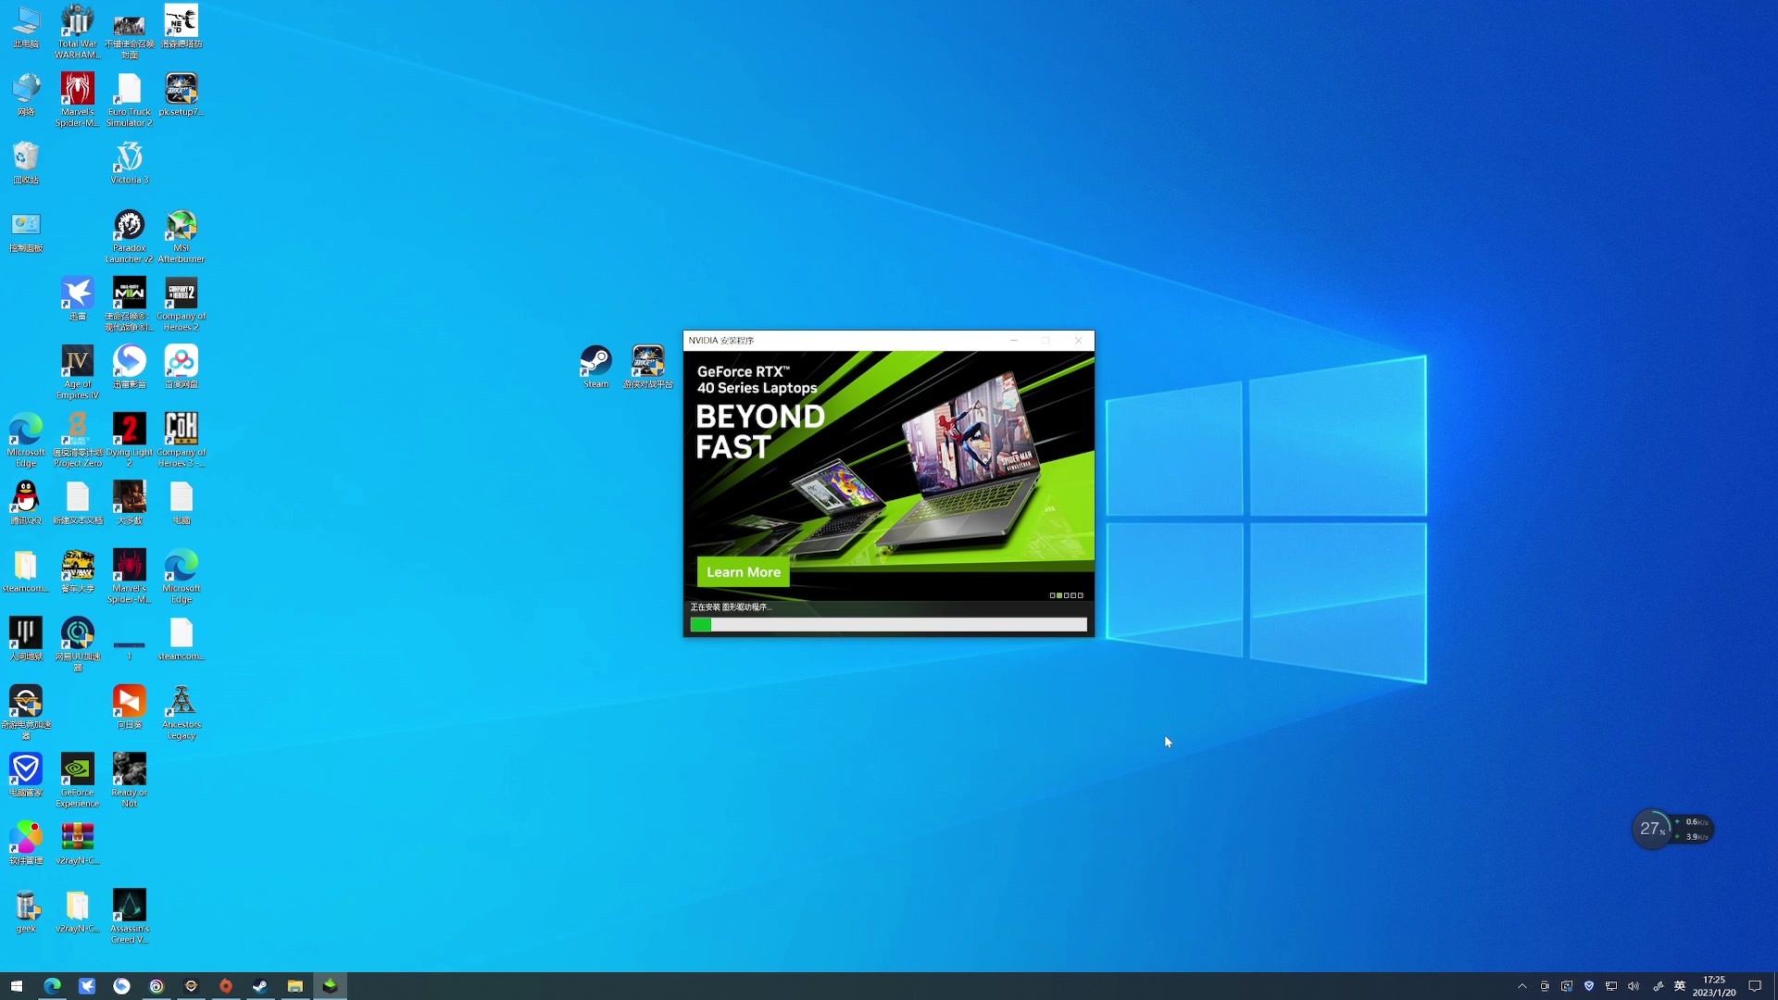Image resolution: width=1778 pixels, height=1000 pixels.
Task: Select the 回收站 (Recycle Bin) icon
Action: (26, 163)
